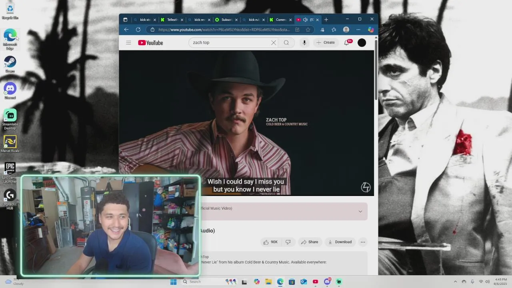The width and height of the screenshot is (512, 288).
Task: Open the Edge music discovery toolbar icon
Action: (x=322, y=30)
